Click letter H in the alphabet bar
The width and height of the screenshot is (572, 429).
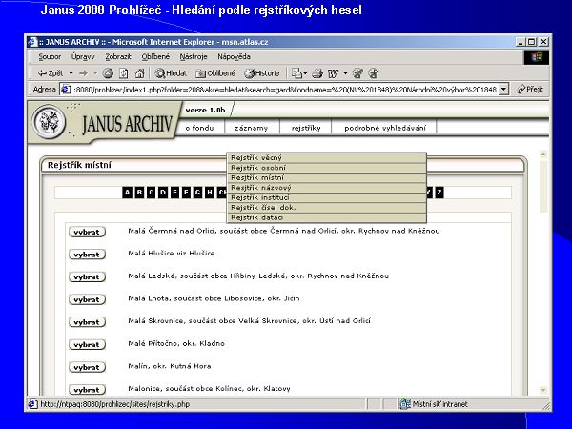tap(210, 193)
